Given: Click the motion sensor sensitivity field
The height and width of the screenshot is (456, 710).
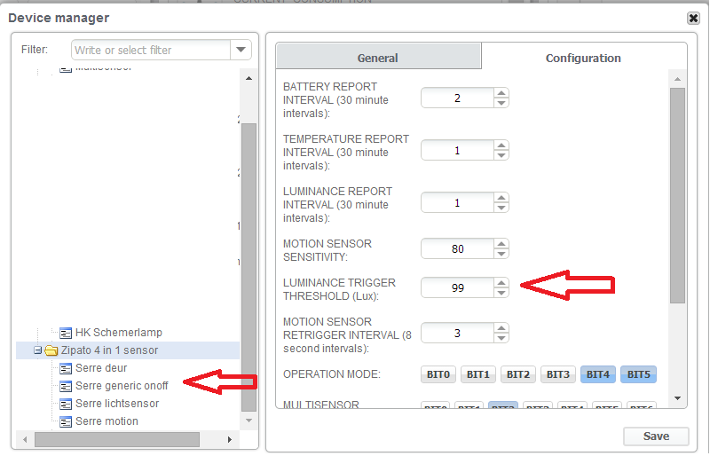Looking at the screenshot, I should [x=457, y=249].
